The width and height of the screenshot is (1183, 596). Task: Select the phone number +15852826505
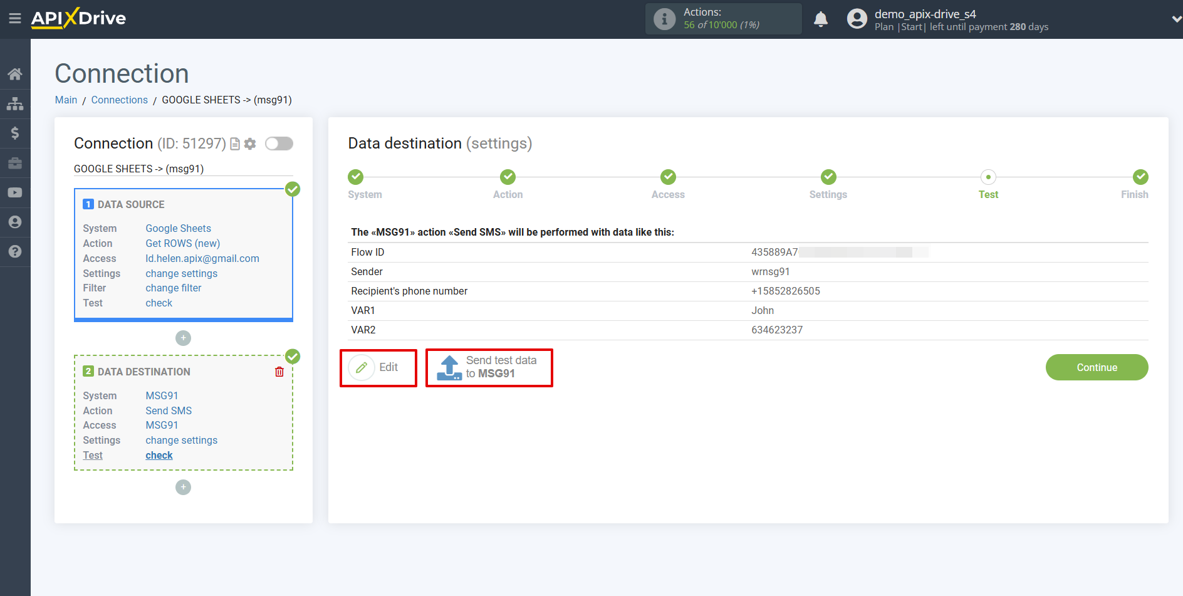click(786, 291)
